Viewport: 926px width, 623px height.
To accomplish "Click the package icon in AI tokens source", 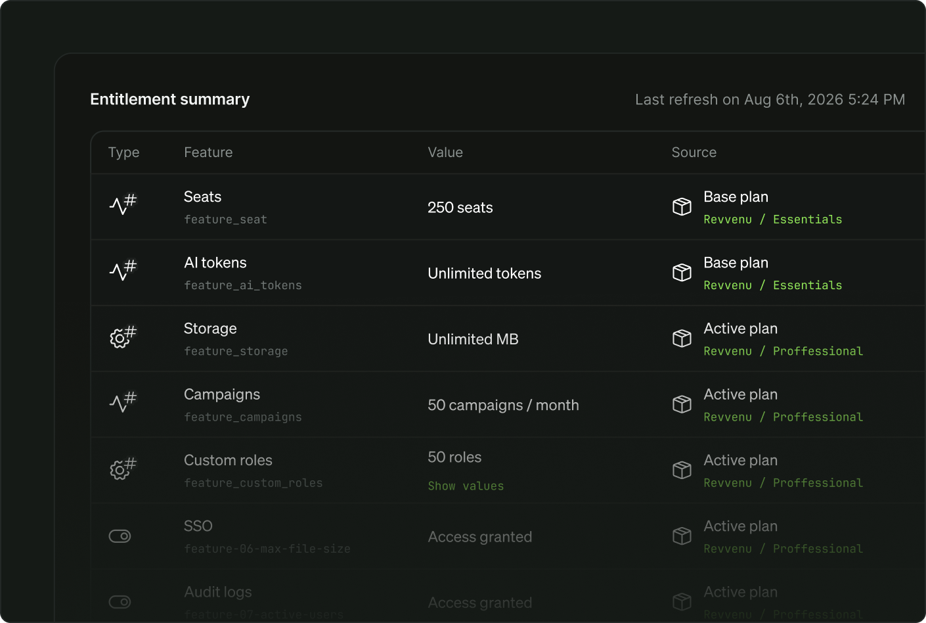I will click(682, 272).
